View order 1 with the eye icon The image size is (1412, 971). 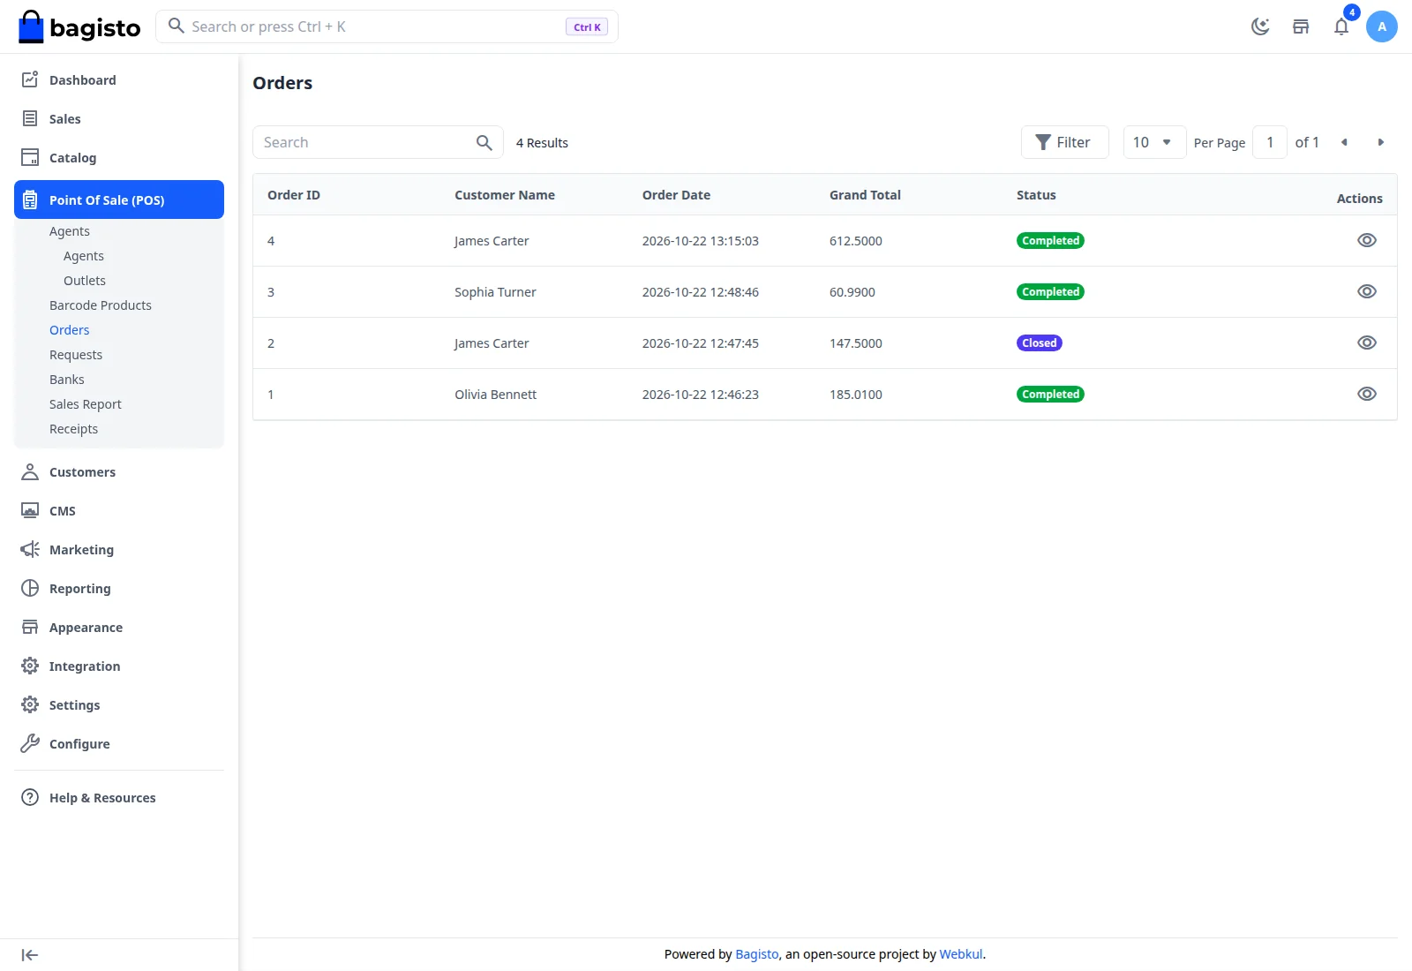pos(1367,394)
